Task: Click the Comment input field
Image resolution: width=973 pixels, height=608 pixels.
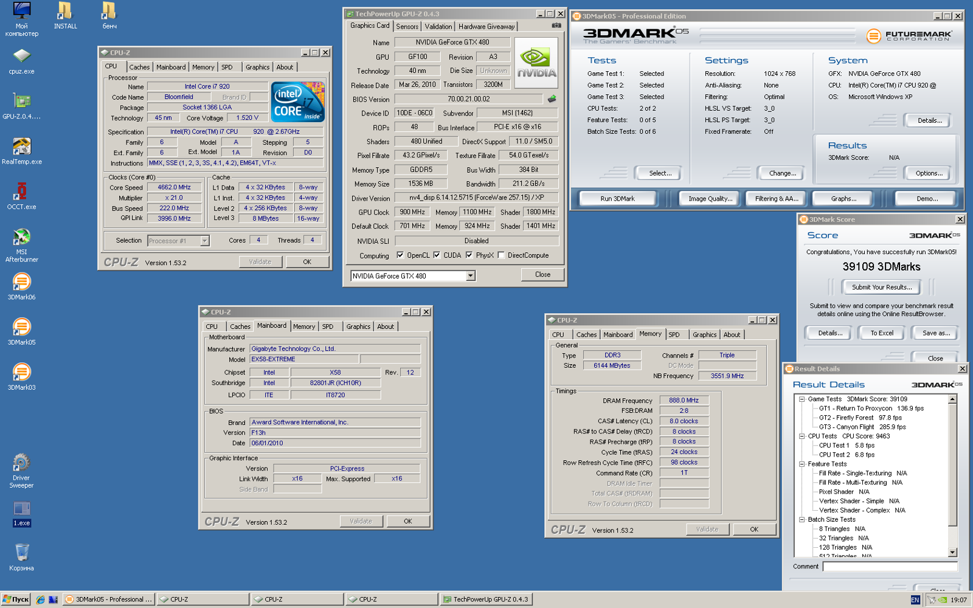Action: [x=890, y=567]
